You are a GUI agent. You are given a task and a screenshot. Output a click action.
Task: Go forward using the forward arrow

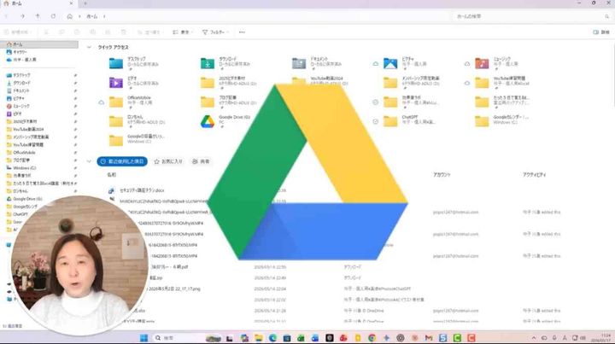(x=22, y=16)
